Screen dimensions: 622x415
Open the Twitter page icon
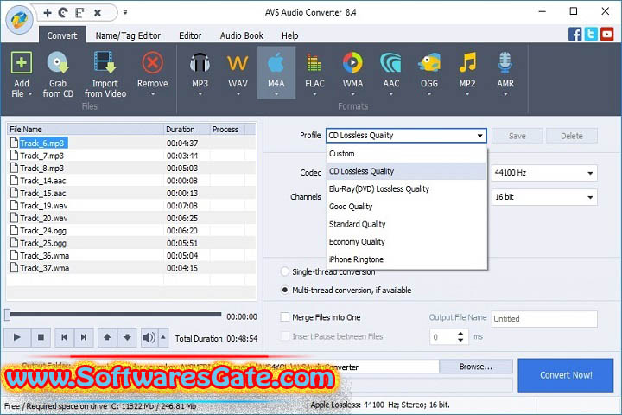(591, 35)
